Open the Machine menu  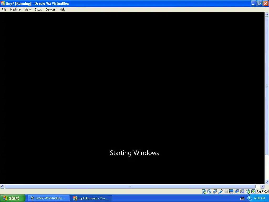click(x=15, y=9)
